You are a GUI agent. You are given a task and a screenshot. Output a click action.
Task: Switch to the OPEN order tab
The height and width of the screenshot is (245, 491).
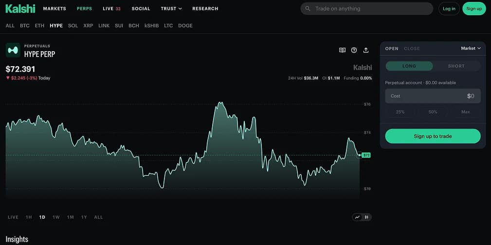click(392, 49)
